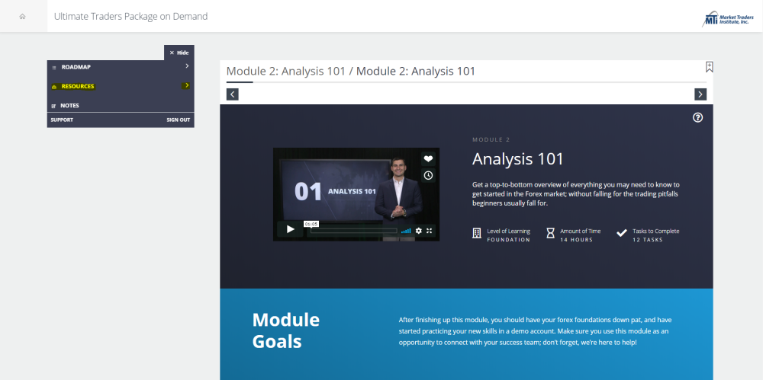Click the 14 HOURS text
This screenshot has height=380, width=763.
pos(577,240)
